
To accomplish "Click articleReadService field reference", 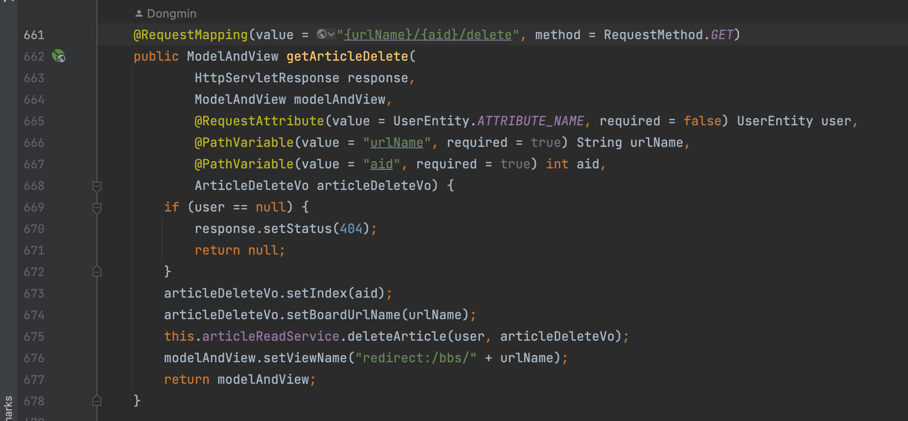I will 271,336.
